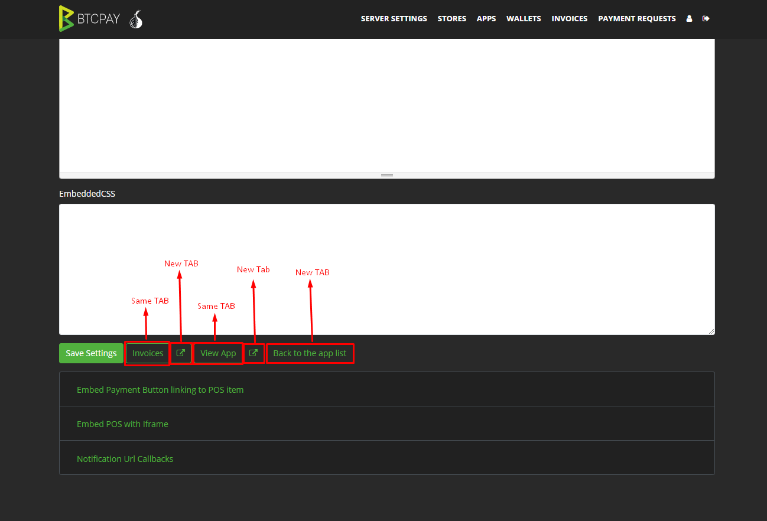Click the View App button
767x521 pixels.
pyautogui.click(x=218, y=353)
